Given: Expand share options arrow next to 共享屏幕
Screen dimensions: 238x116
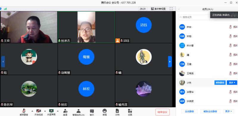Looking at the screenshot, I should pos(58,111).
